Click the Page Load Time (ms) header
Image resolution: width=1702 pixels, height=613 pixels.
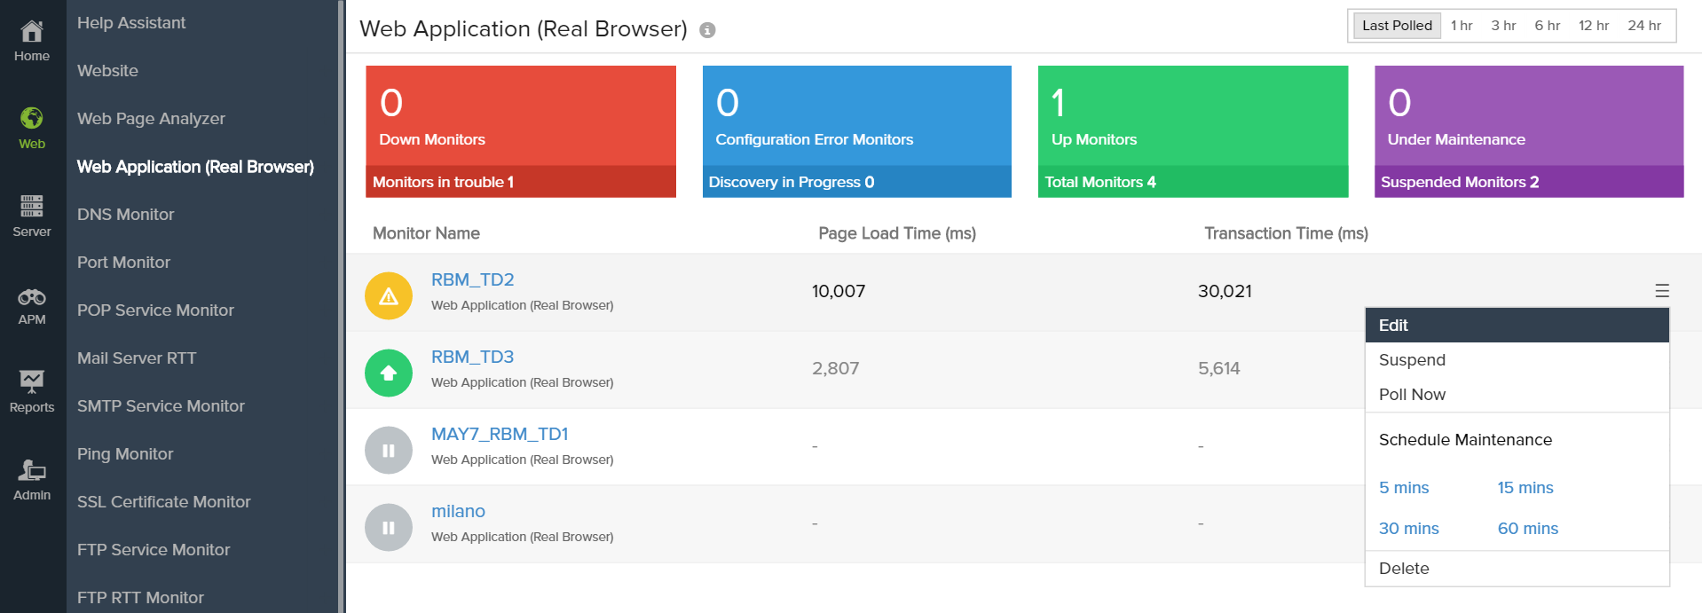[x=897, y=233]
